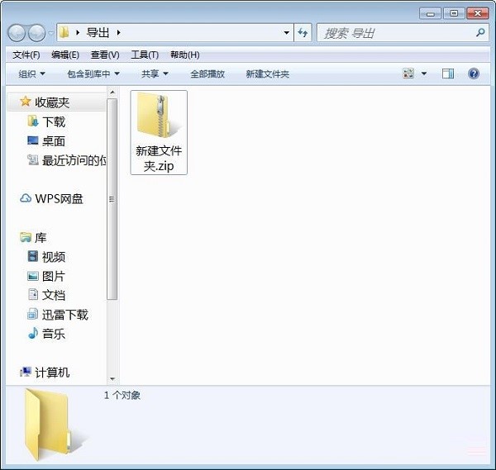Refresh the folder with the refresh icon
Viewport: 496px width, 470px height.
tap(303, 32)
